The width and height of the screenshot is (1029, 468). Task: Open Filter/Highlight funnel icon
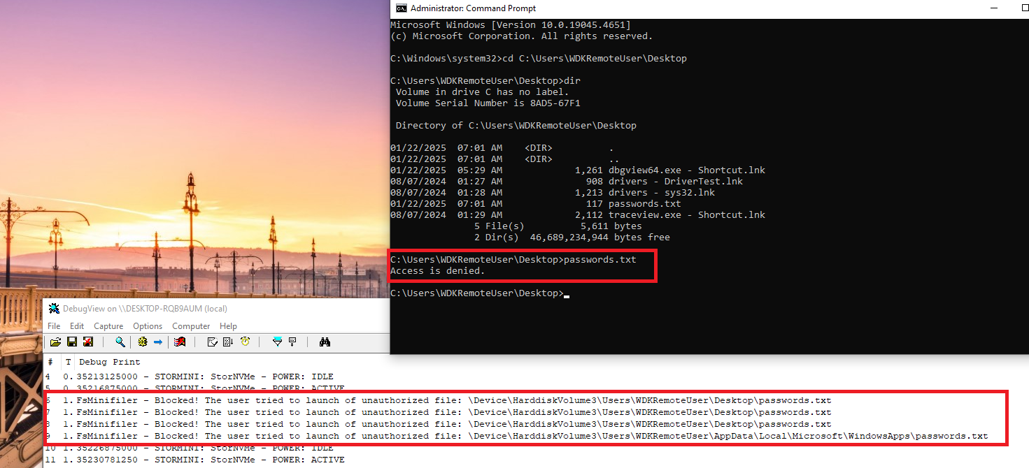277,342
